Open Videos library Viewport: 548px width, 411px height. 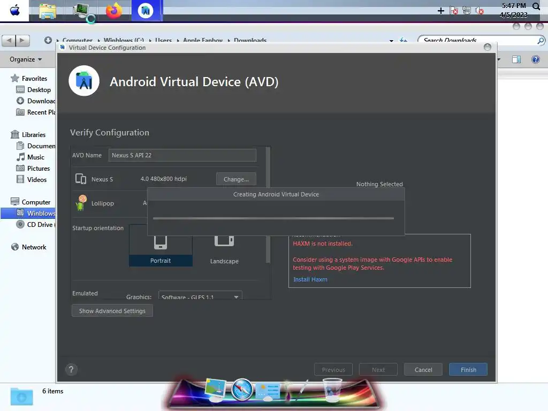32,179
